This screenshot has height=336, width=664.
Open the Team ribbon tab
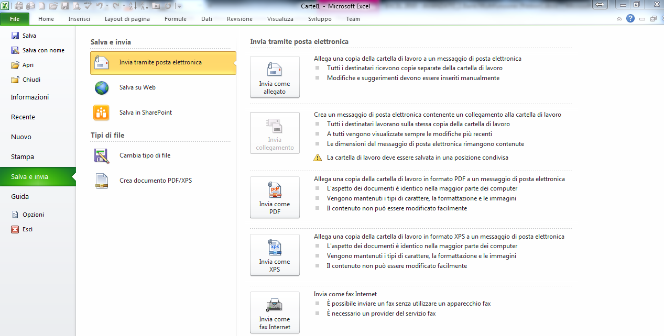coord(353,19)
